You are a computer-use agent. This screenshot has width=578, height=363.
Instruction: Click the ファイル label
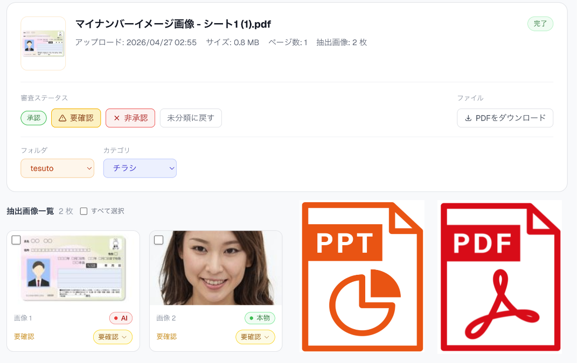[470, 98]
